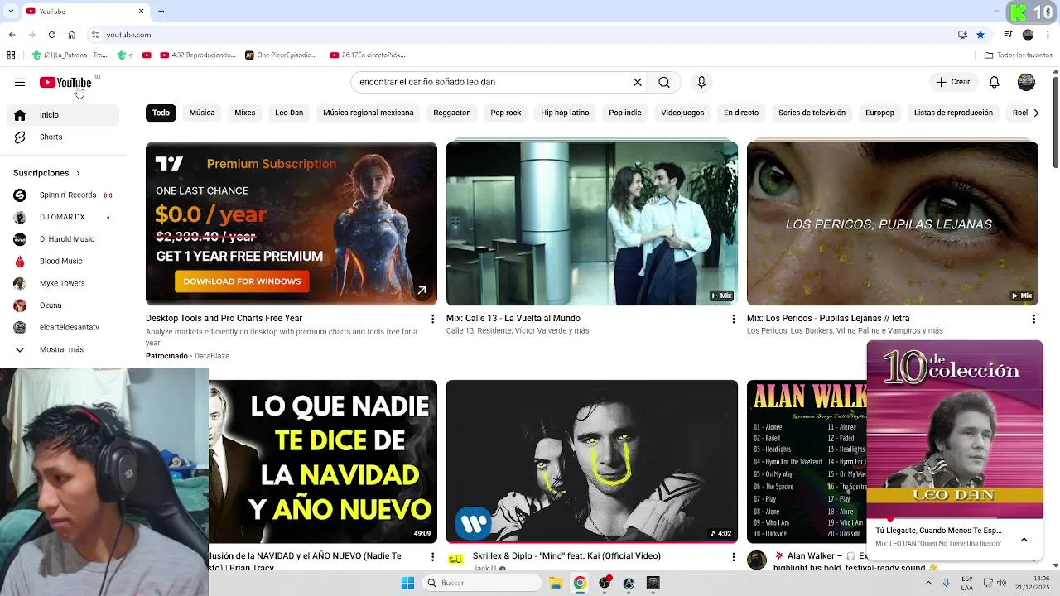Open Todos los favoritos folder
This screenshot has height=596, width=1060.
[x=1018, y=55]
